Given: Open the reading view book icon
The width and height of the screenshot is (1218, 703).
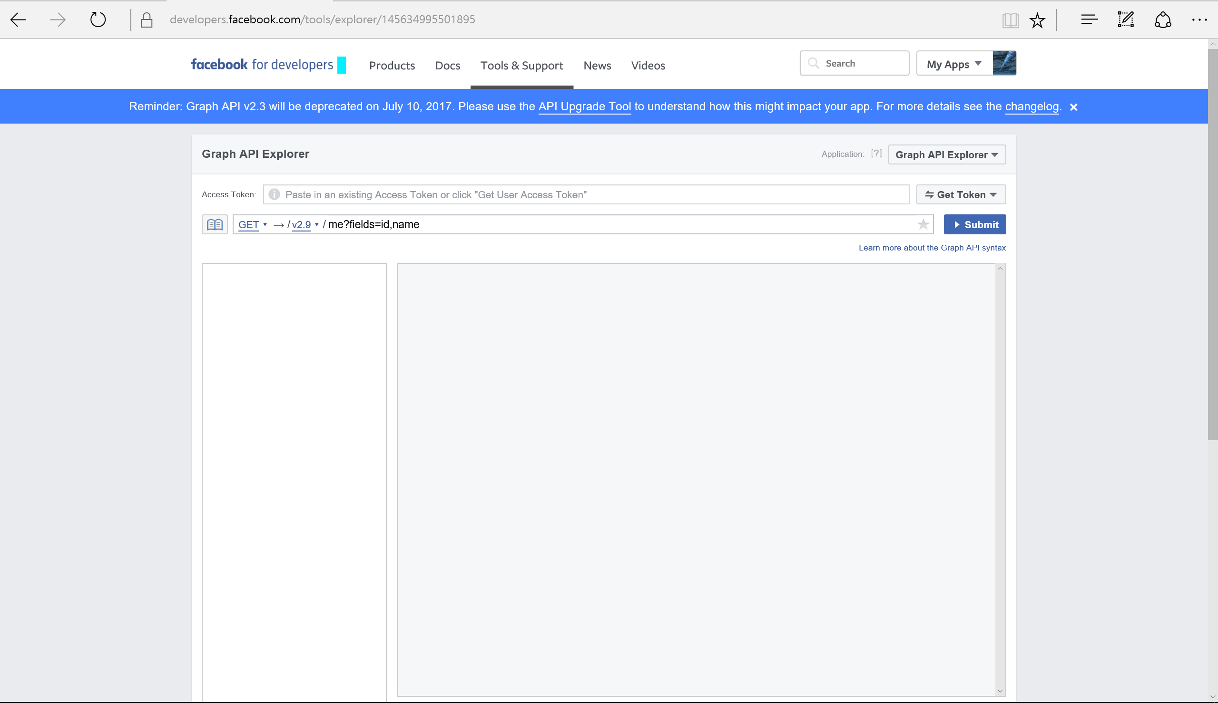Looking at the screenshot, I should 1010,20.
